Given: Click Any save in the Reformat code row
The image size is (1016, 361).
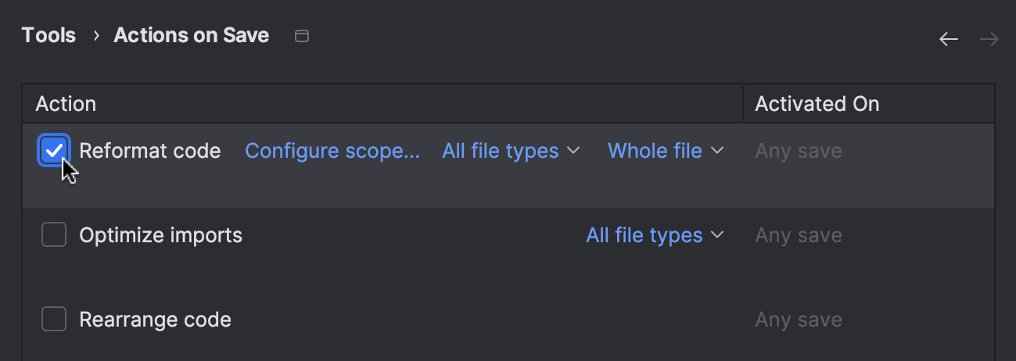Looking at the screenshot, I should pos(799,151).
